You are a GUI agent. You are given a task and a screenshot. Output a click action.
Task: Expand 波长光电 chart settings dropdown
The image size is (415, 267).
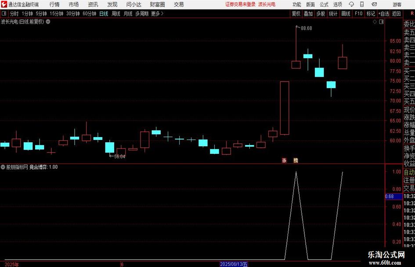pyautogui.click(x=48, y=21)
